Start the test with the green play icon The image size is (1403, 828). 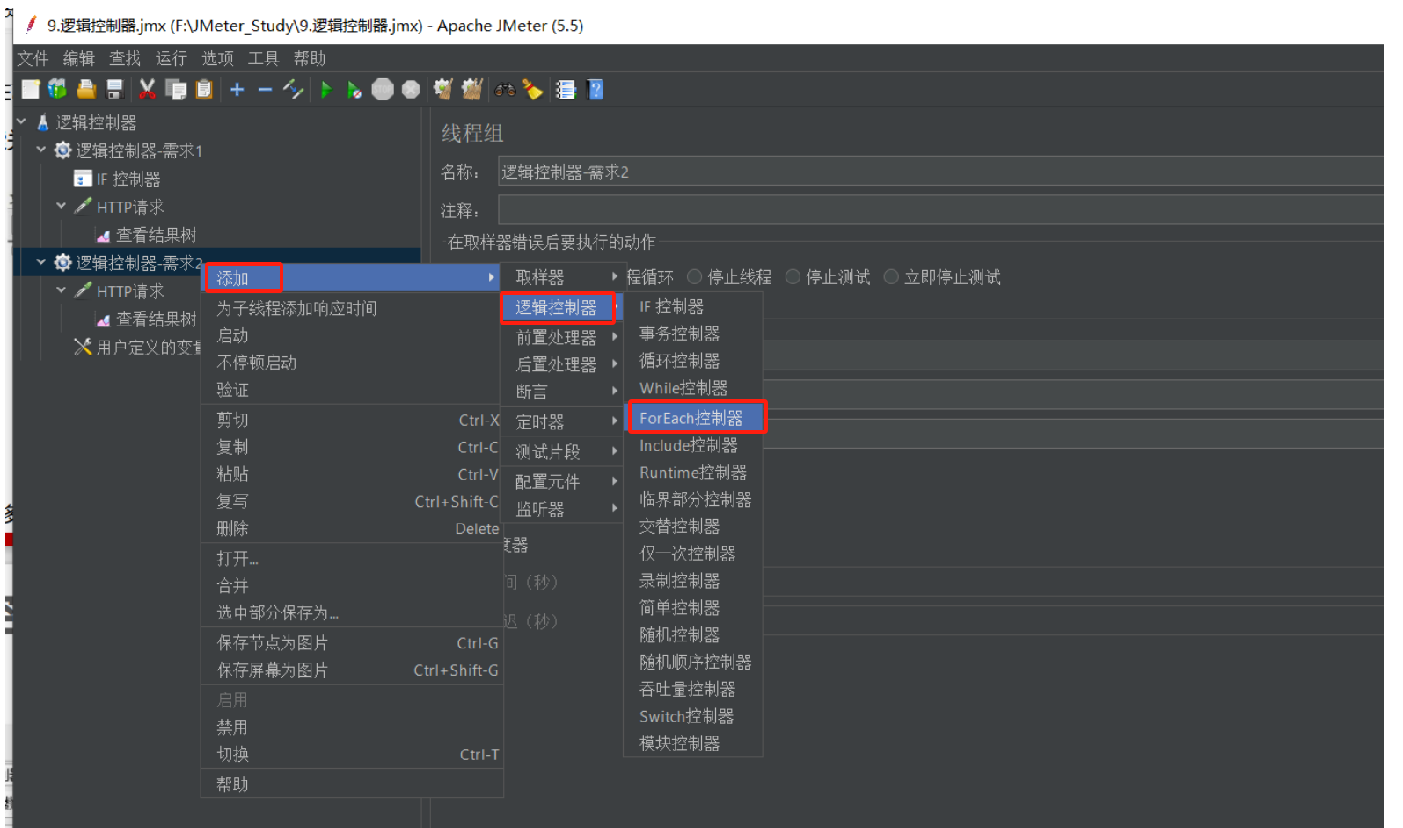pos(326,90)
